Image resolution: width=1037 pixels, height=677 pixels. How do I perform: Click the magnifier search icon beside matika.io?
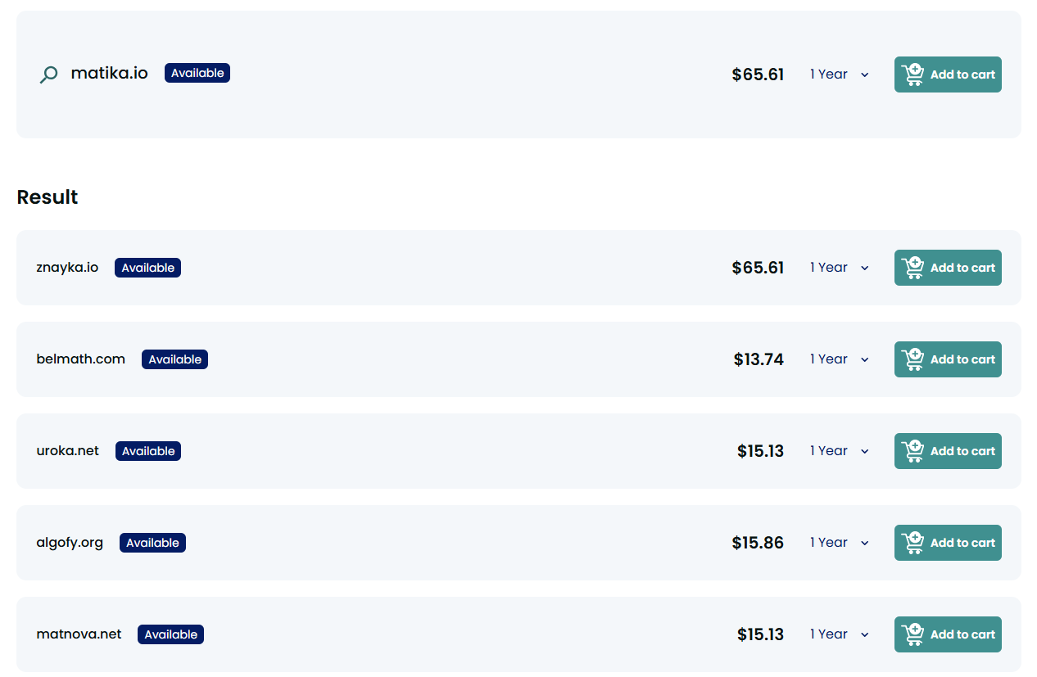point(49,74)
